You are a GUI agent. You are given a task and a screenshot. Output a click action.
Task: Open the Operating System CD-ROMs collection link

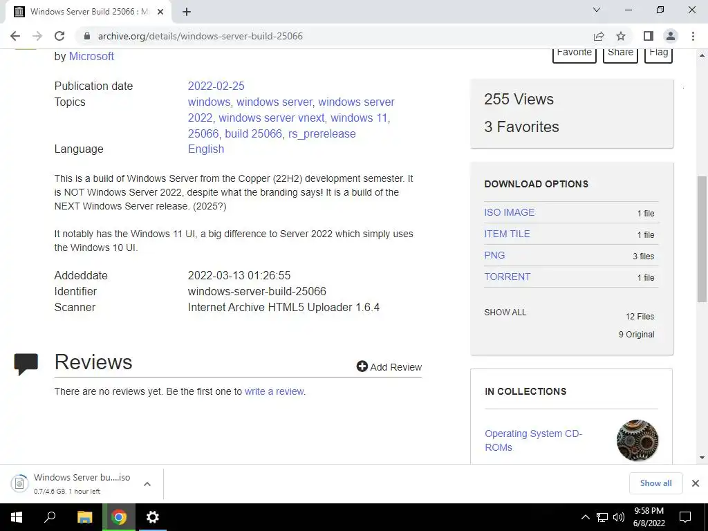(x=533, y=440)
